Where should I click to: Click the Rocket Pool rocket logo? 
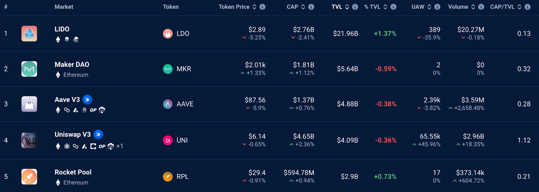(29, 177)
